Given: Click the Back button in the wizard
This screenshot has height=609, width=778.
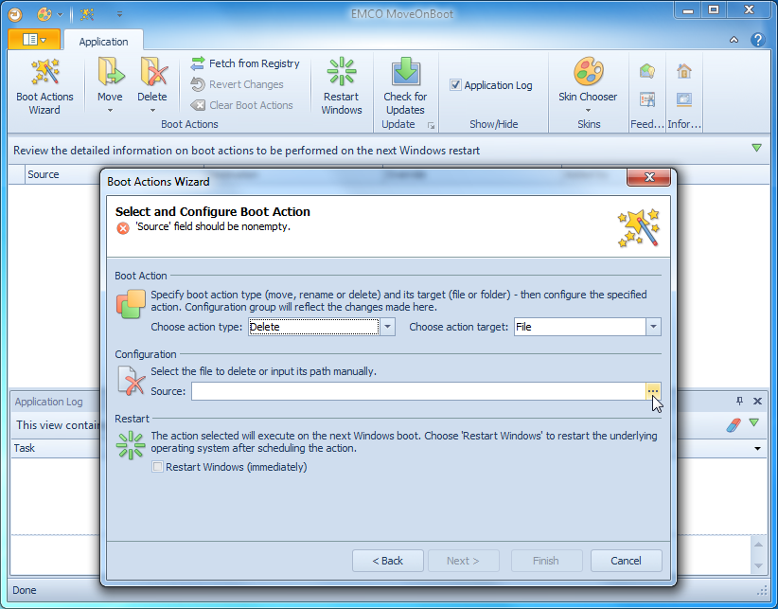Looking at the screenshot, I should pos(387,561).
